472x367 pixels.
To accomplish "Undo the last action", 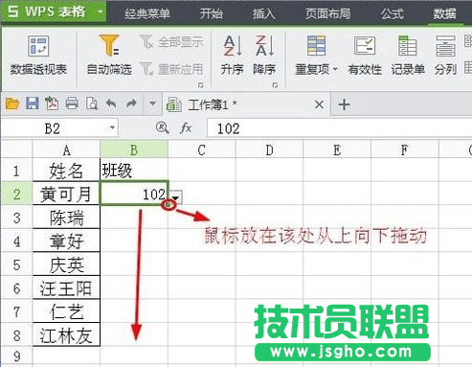I will click(x=111, y=103).
